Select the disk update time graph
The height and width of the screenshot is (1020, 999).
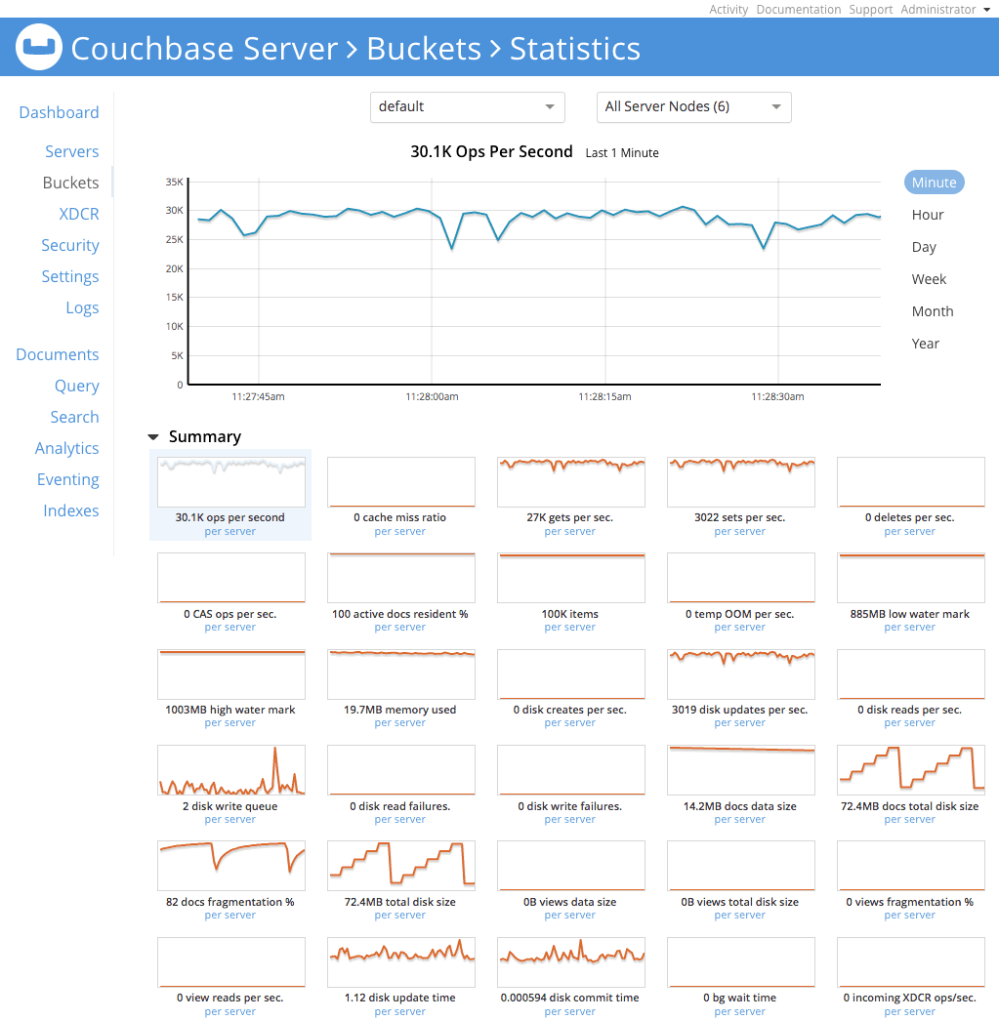click(401, 962)
